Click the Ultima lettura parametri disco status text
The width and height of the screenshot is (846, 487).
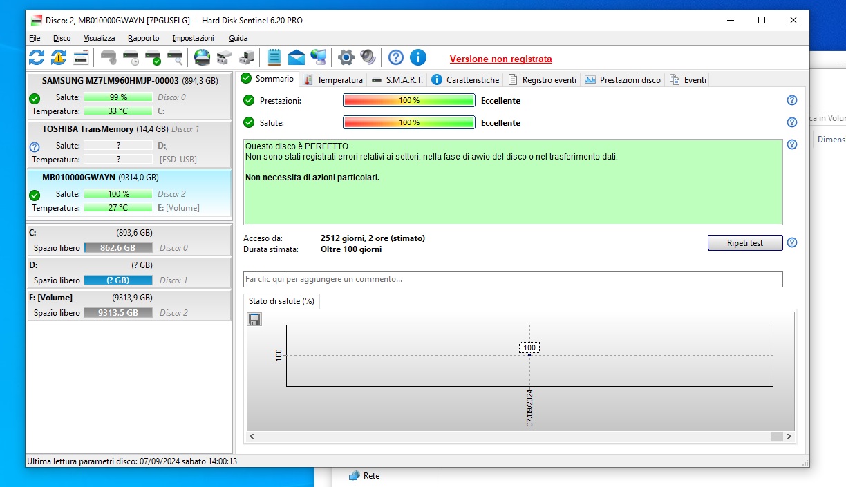click(x=132, y=461)
